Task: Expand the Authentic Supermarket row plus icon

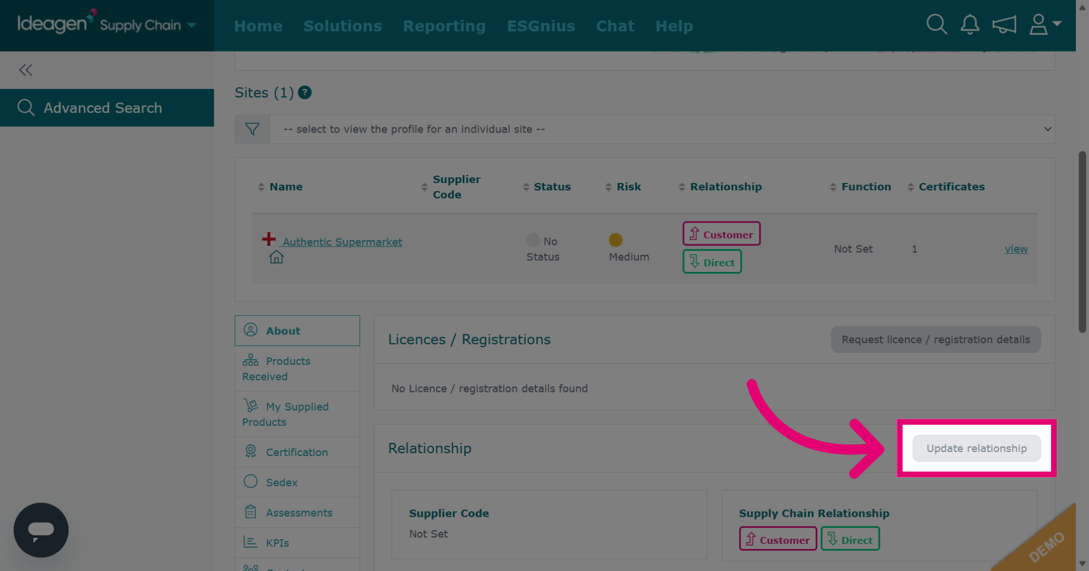Action: pos(269,239)
